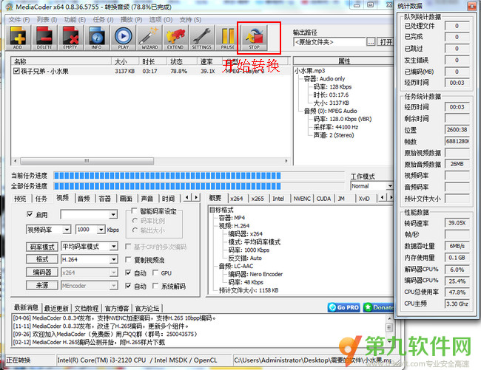Viewport: 481px width, 370px height.
Task: Click the 来源 button
Action: click(x=42, y=286)
